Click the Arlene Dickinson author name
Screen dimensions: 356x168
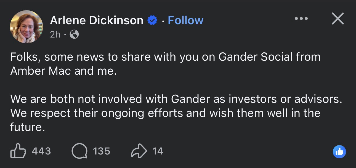pyautogui.click(x=97, y=20)
